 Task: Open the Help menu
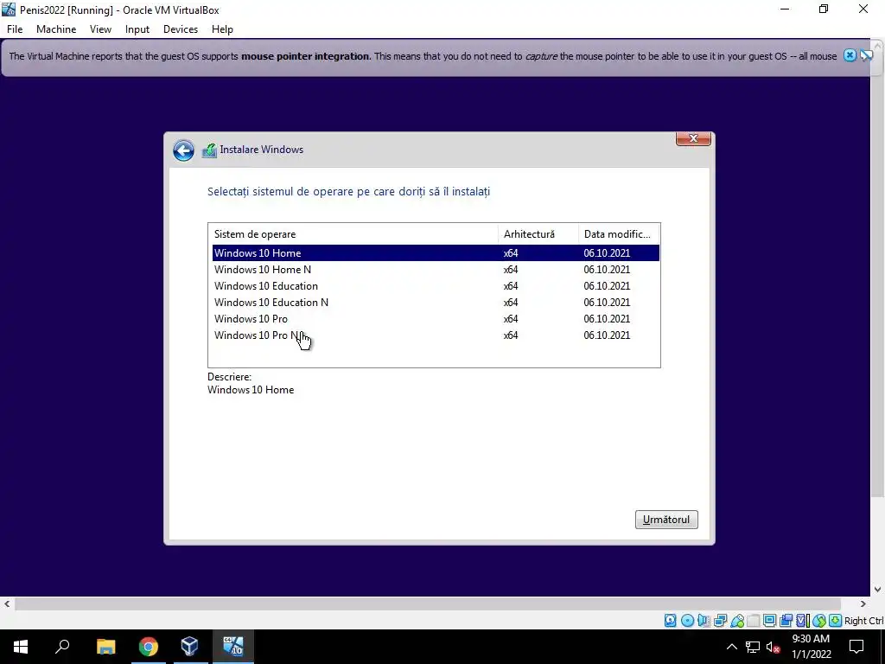click(x=222, y=29)
